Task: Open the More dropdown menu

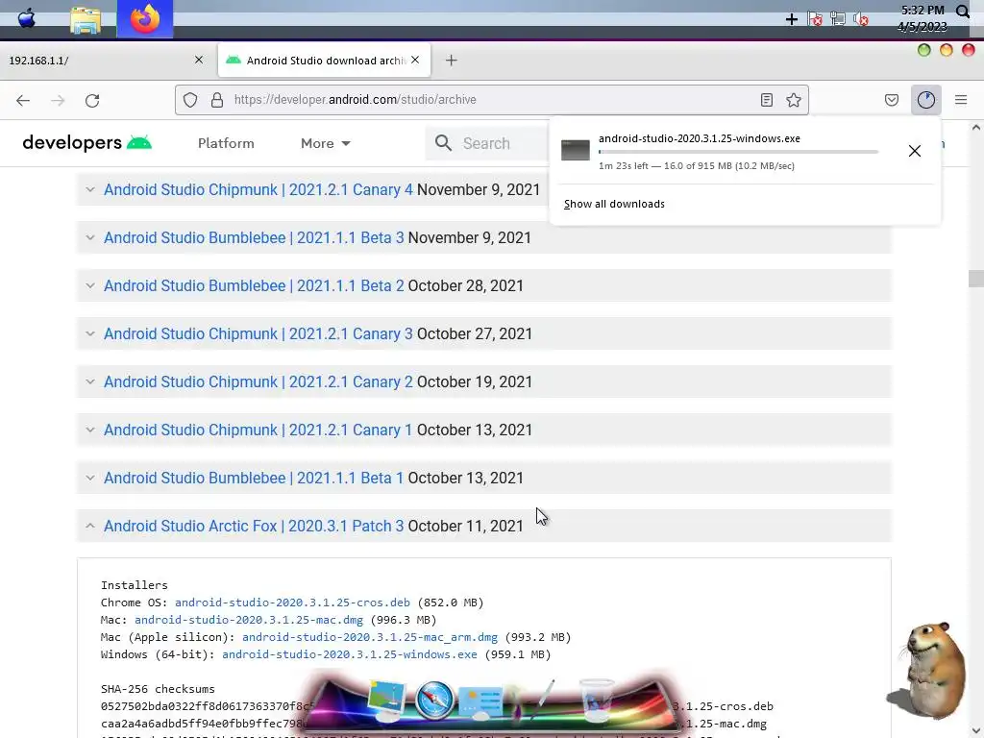Action: [325, 143]
